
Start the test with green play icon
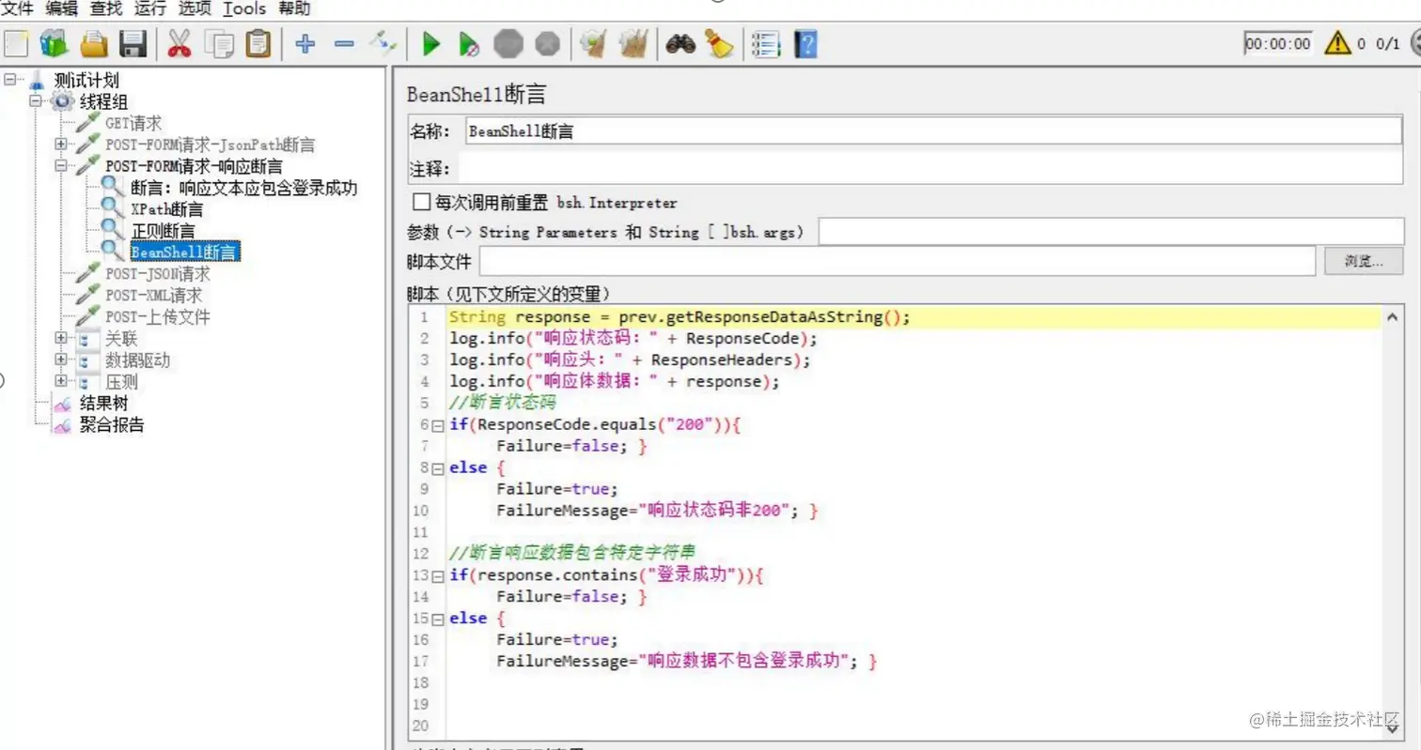click(x=431, y=43)
